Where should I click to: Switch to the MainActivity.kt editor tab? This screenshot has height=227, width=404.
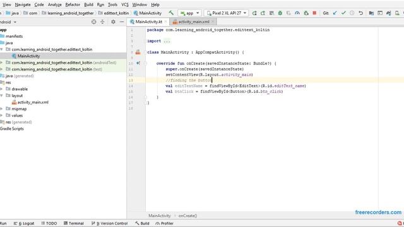(x=149, y=22)
